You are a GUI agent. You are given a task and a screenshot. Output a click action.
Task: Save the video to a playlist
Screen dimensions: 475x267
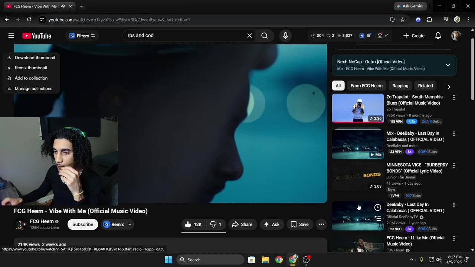point(299,224)
